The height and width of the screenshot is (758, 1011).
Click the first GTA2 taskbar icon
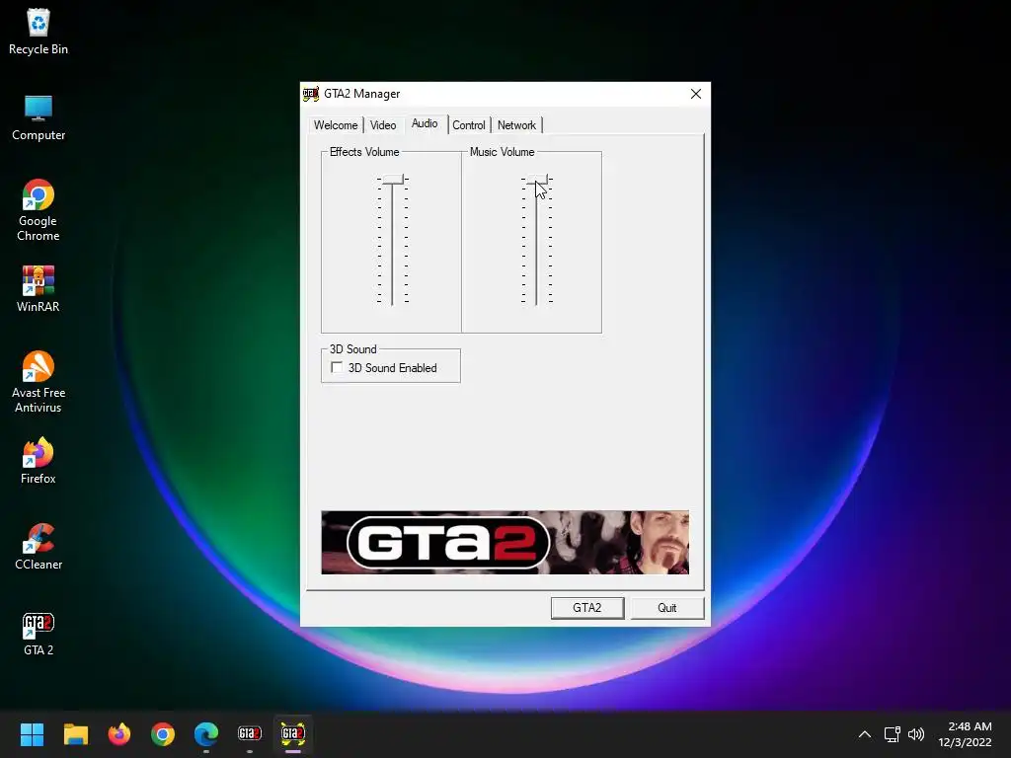250,734
